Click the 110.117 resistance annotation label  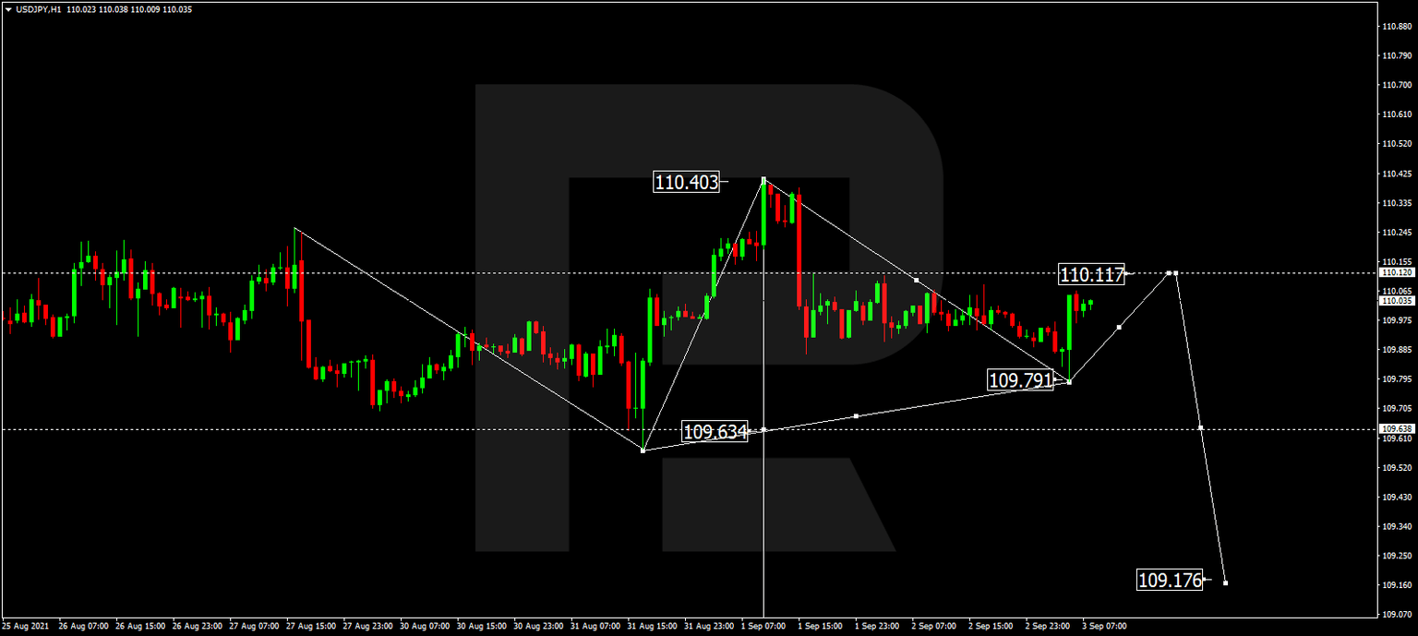click(x=1093, y=275)
